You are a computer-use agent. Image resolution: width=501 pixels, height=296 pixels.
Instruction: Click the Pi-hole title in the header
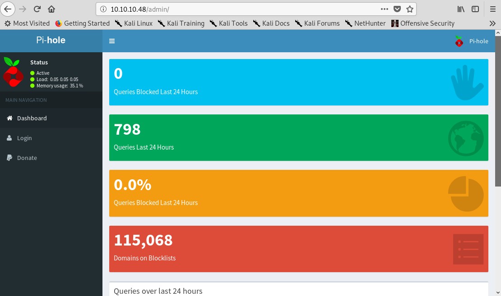(51, 40)
